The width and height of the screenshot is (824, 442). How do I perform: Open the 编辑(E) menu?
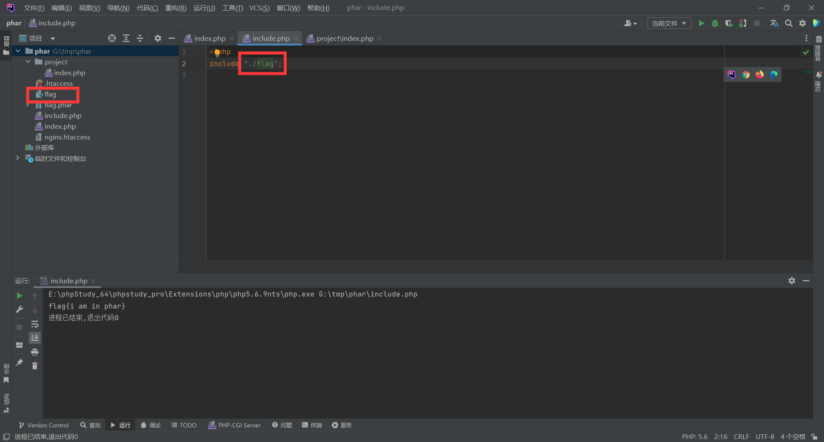click(61, 8)
